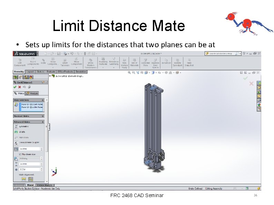This screenshot has width=274, height=205.
Task: Open Bill of Materials tool
Action: [134, 63]
